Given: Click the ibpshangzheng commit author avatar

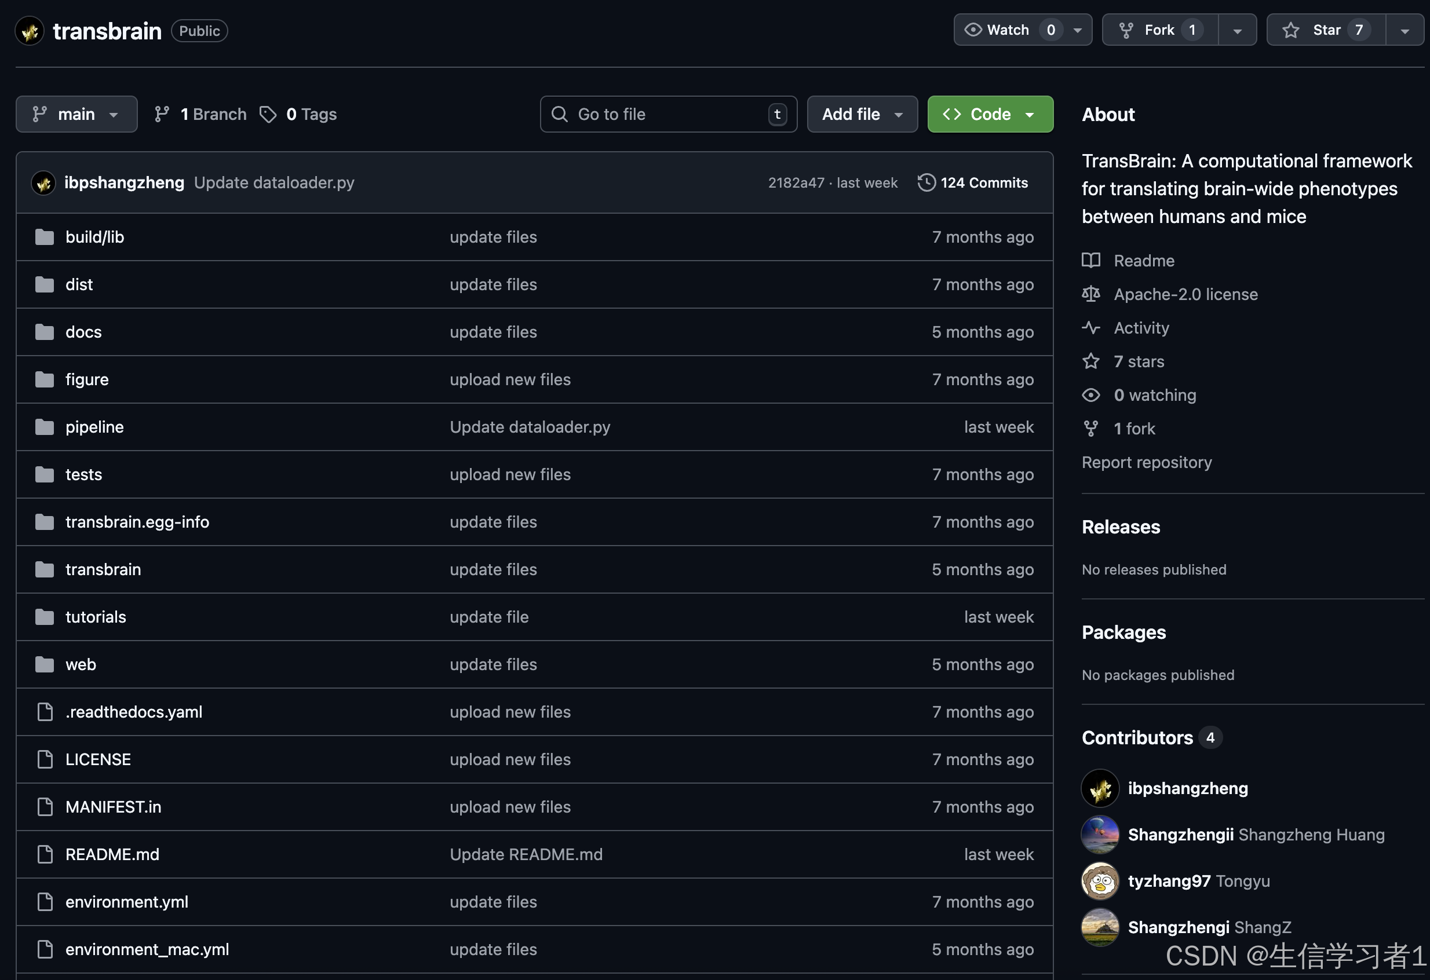Looking at the screenshot, I should (x=43, y=182).
